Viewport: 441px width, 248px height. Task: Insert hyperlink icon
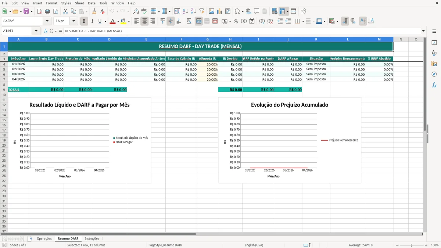click(248, 11)
